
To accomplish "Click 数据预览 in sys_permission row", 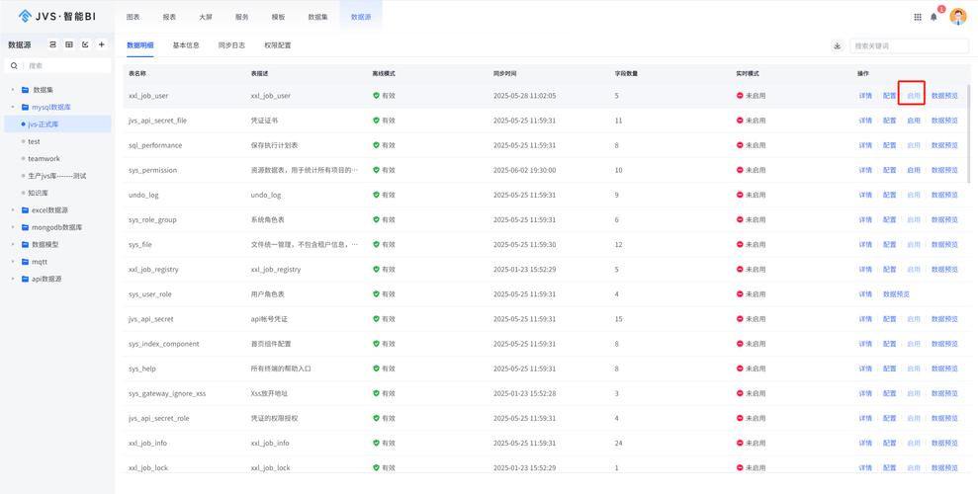I will pos(944,170).
